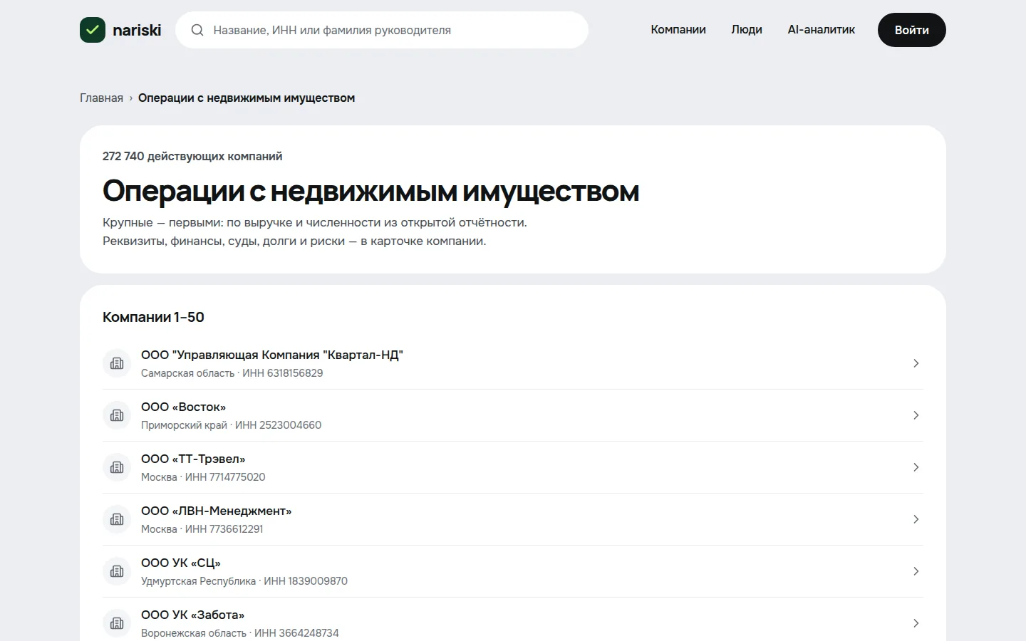Click text Москва · ИНН 7714775020

pyautogui.click(x=203, y=477)
